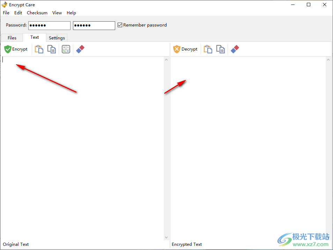Close the Encrypt Care window
The height and width of the screenshot is (250, 333).
(x=325, y=5)
